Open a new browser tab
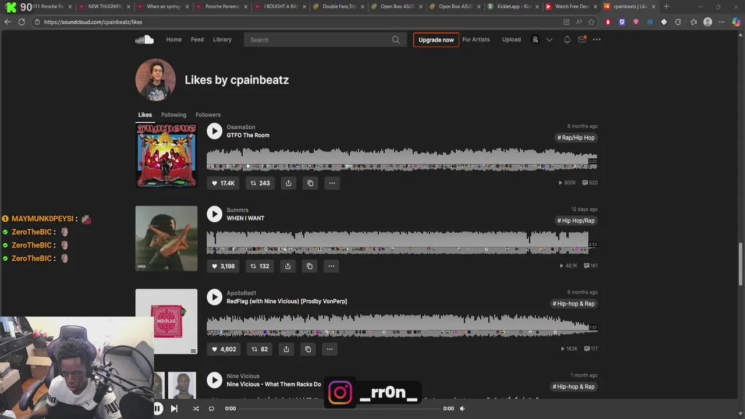The width and height of the screenshot is (745, 419). point(666,6)
